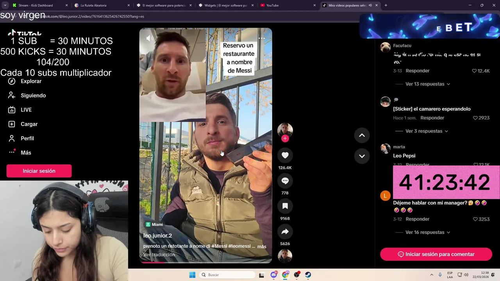Open marta's profile name

coord(399,147)
